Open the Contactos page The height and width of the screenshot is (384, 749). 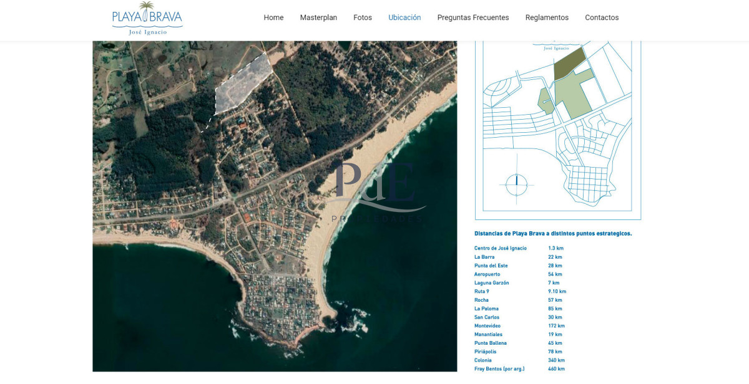pos(602,17)
